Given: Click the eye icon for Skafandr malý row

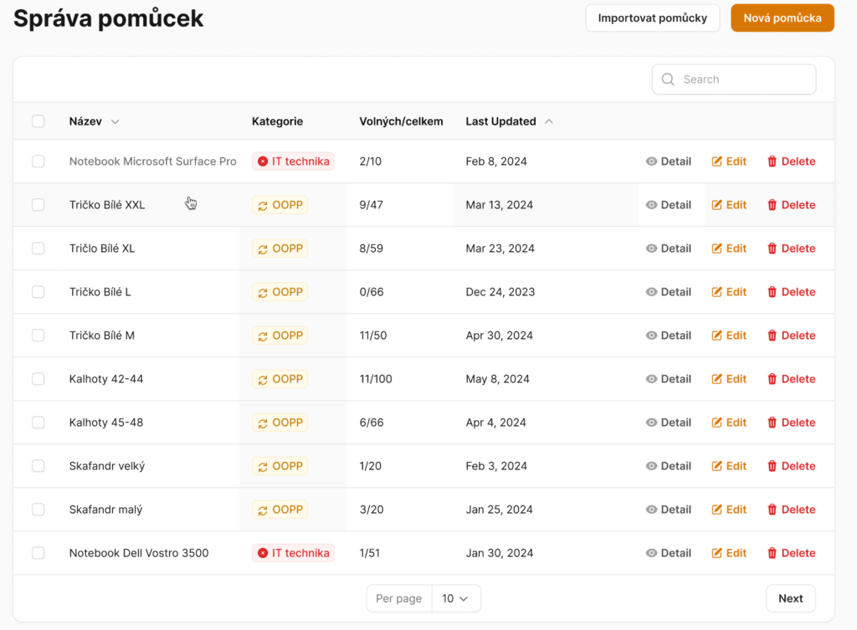Looking at the screenshot, I should tap(651, 510).
